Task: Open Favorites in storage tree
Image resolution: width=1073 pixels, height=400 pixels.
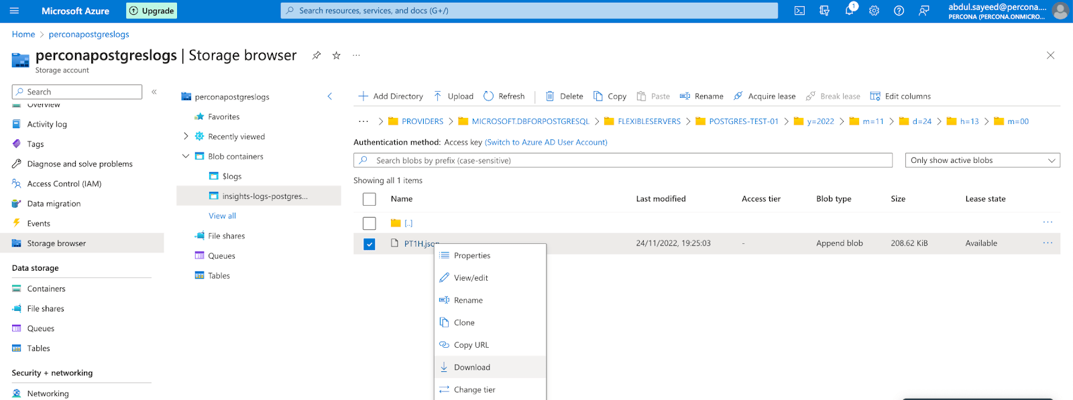Action: 224,117
